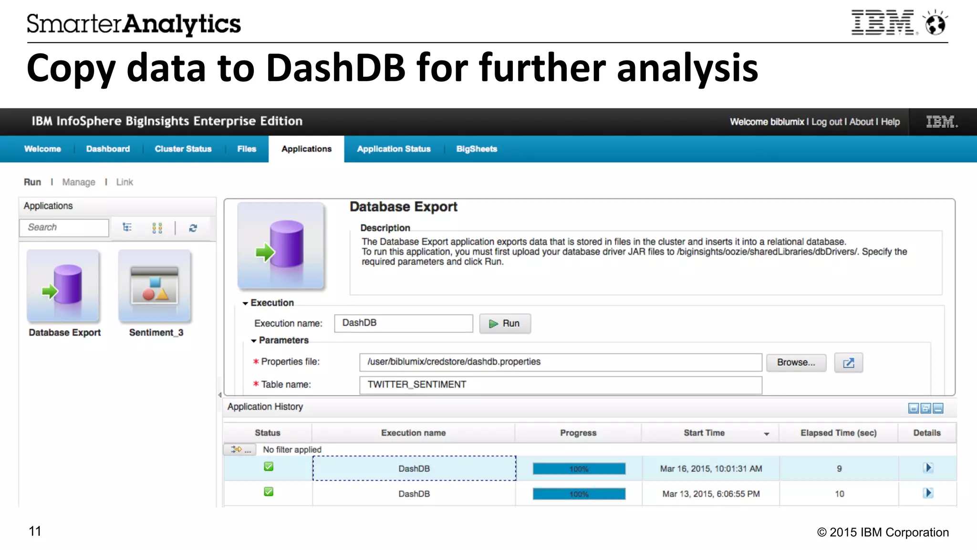Collapse the left panel splitter arrow
The height and width of the screenshot is (550, 977).
[x=219, y=395]
